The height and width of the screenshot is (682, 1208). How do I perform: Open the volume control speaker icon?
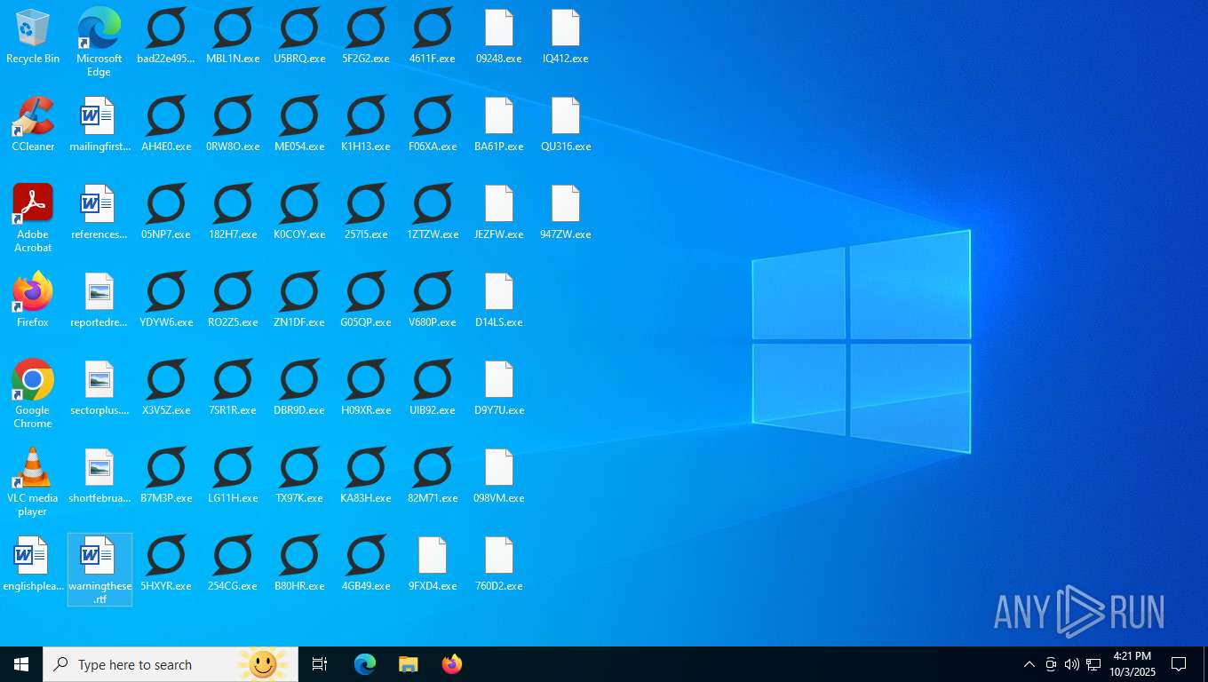[x=1072, y=664]
